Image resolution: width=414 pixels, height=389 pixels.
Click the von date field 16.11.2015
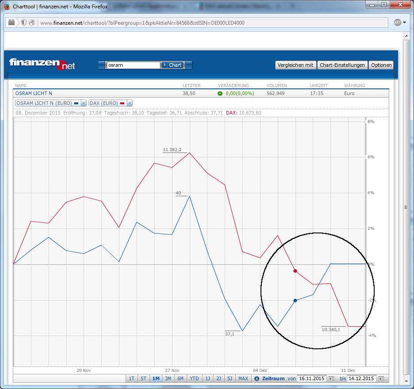pyautogui.click(x=311, y=379)
